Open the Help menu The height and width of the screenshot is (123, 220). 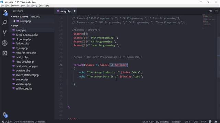point(47,5)
